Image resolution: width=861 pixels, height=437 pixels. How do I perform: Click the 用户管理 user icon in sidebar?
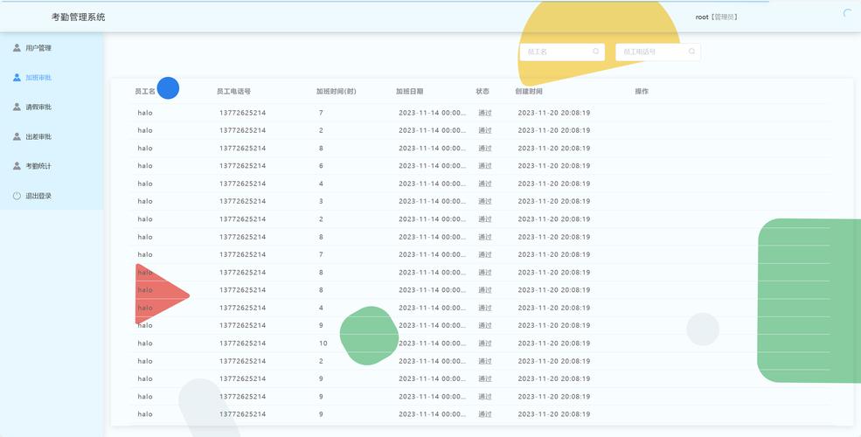(17, 48)
